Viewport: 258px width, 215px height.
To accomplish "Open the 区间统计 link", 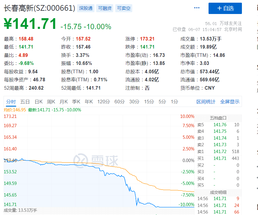I will coord(206,102).
